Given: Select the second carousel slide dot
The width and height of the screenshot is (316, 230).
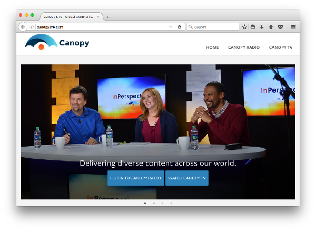Looking at the screenshot, I should point(154,203).
